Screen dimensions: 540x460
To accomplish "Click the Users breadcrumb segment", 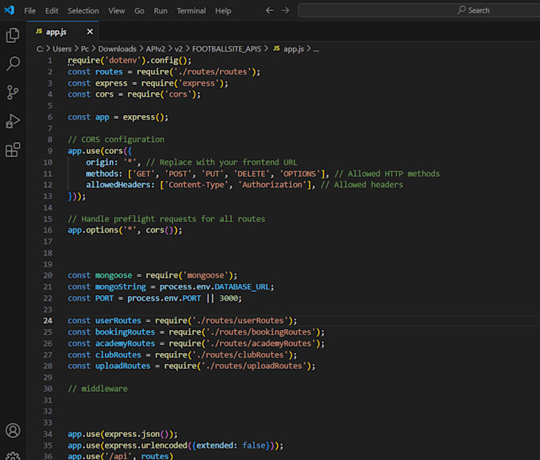I will (62, 49).
